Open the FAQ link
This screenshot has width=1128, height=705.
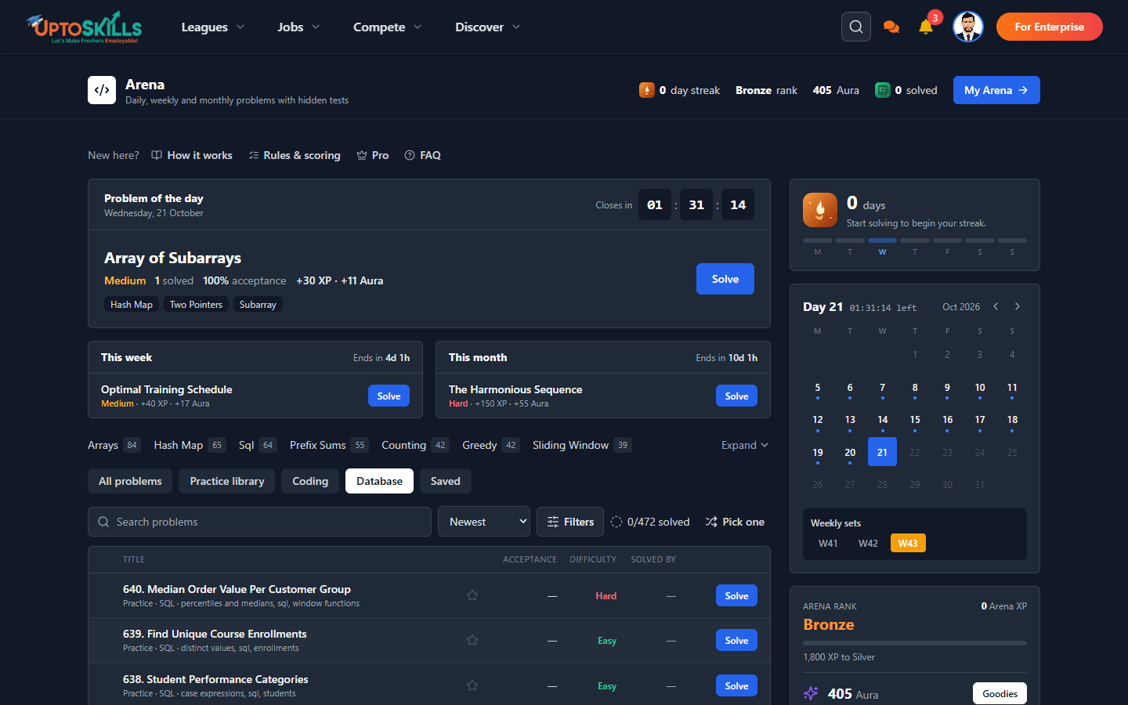pyautogui.click(x=423, y=155)
